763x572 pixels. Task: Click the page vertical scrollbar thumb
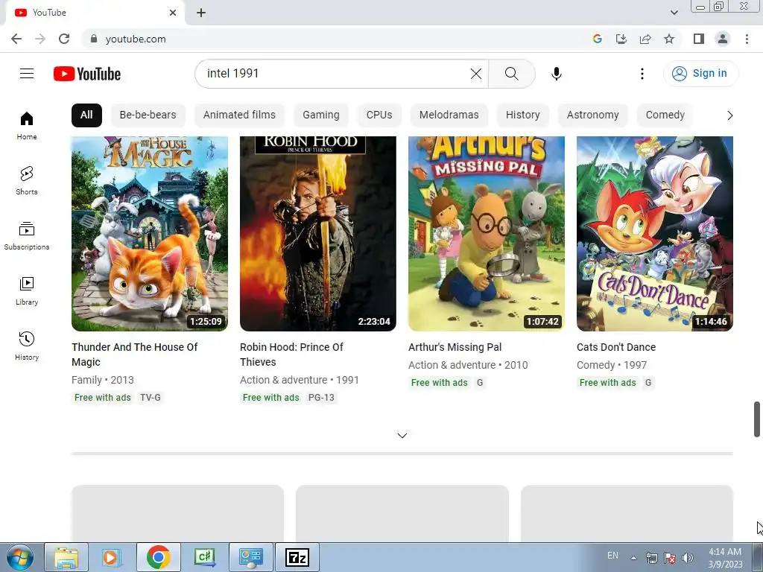click(757, 419)
